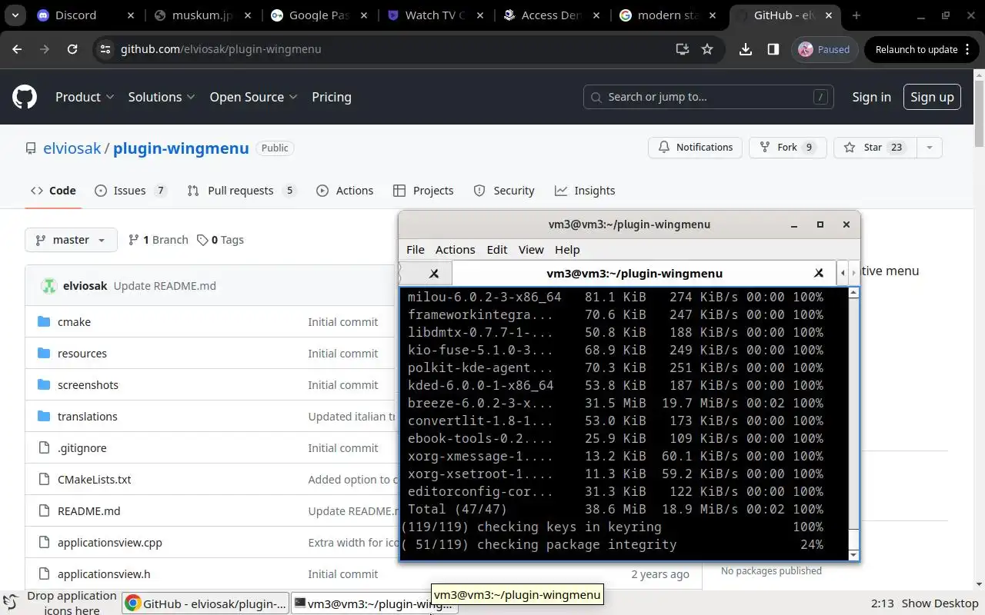Viewport: 985px width, 615px height.
Task: Close the active terminal tab vm3@vm3
Action: click(819, 273)
